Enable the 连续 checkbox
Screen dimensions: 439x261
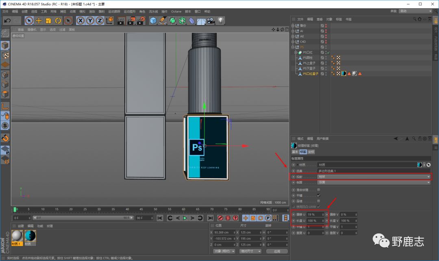319,201
